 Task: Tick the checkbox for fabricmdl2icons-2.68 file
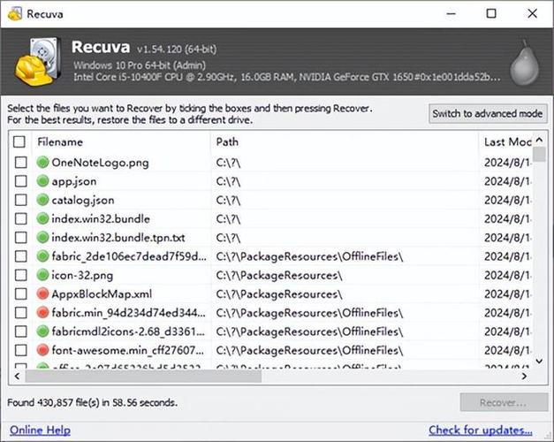pyautogui.click(x=21, y=331)
